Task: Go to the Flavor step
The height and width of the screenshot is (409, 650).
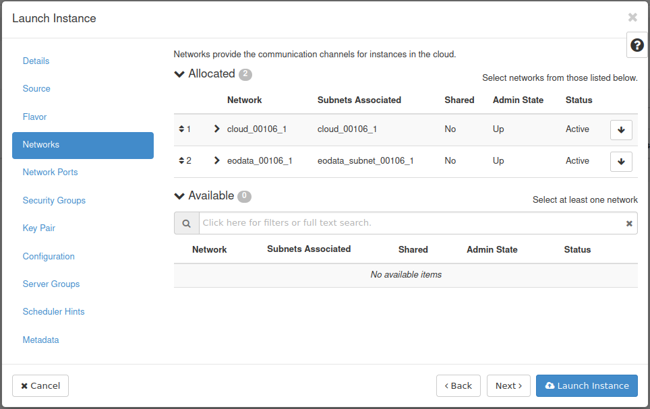Action: tap(34, 117)
